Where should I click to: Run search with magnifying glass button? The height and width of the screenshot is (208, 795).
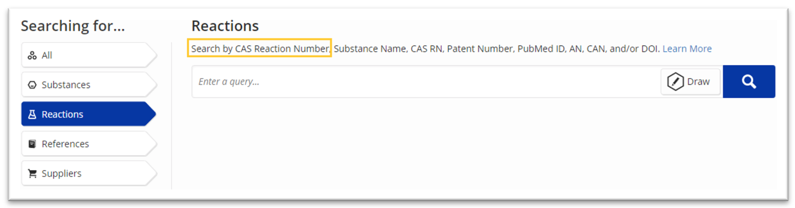(x=749, y=82)
